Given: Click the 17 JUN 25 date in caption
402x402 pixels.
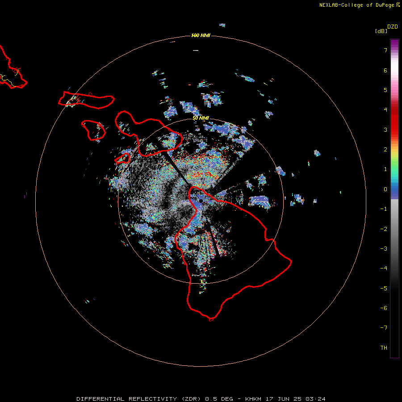Looking at the screenshot, I should (x=284, y=399).
